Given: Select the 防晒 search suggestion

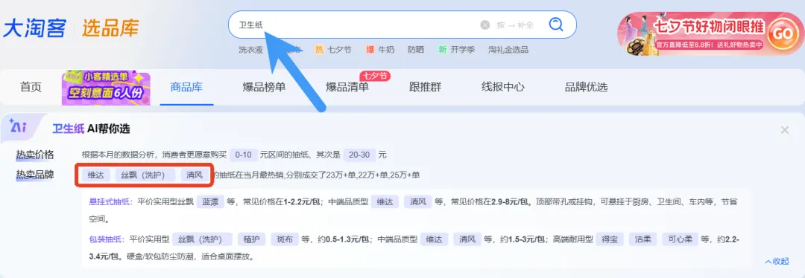Looking at the screenshot, I should click(x=416, y=50).
